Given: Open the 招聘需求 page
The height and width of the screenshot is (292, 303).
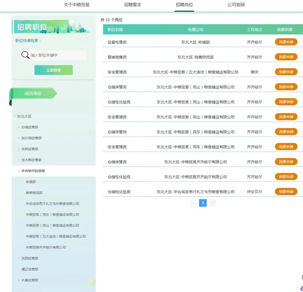Looking at the screenshot, I should click(x=132, y=5).
